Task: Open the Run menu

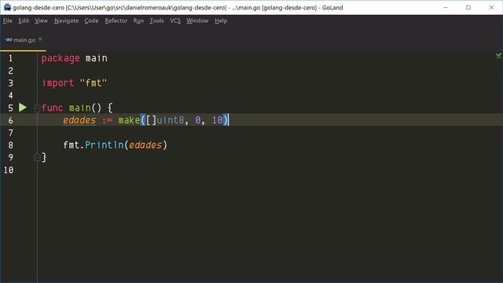Action: click(x=138, y=21)
